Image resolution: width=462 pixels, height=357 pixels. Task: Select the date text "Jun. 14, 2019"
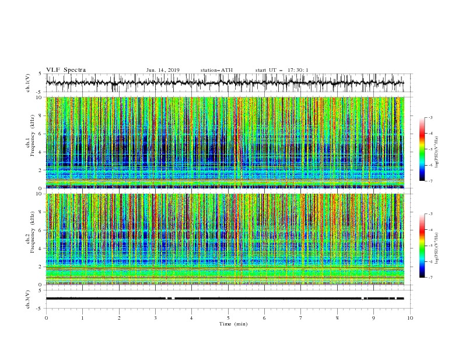point(163,70)
